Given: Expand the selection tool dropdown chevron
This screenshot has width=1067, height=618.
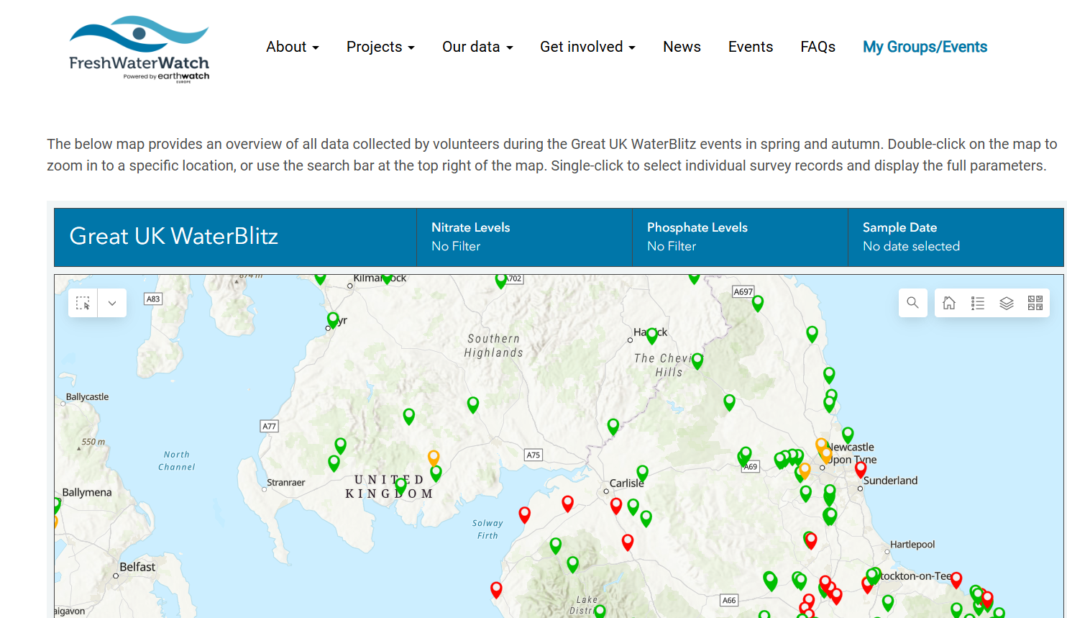Looking at the screenshot, I should [x=111, y=303].
